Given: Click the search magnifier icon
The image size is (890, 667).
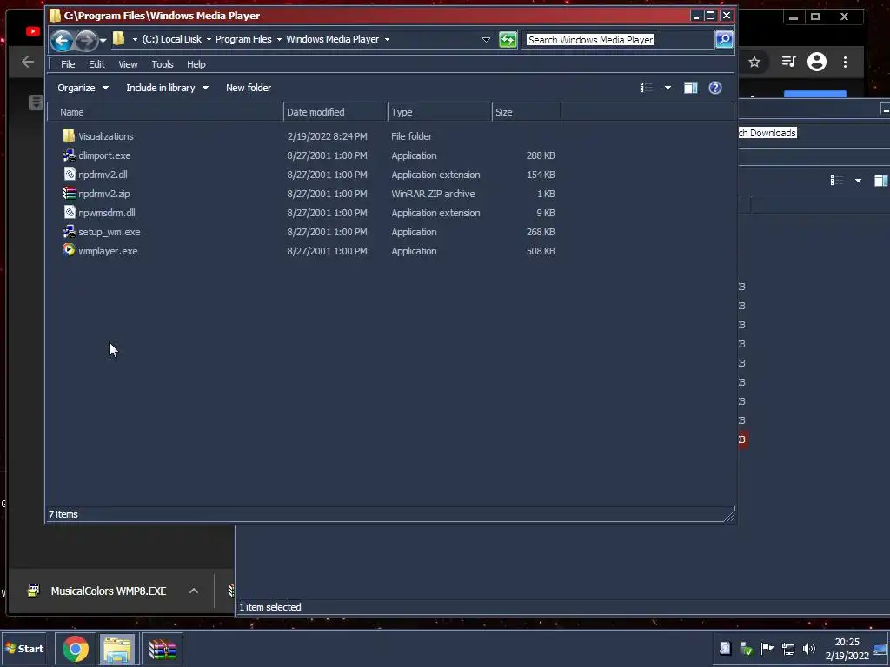Looking at the screenshot, I should [724, 39].
